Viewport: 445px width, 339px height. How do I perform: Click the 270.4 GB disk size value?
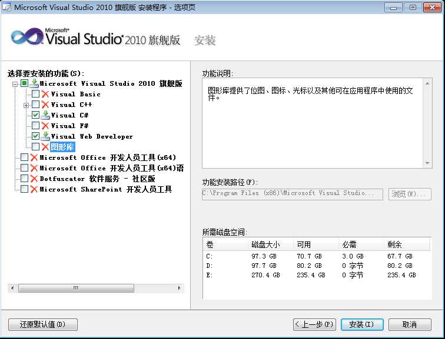coord(265,275)
